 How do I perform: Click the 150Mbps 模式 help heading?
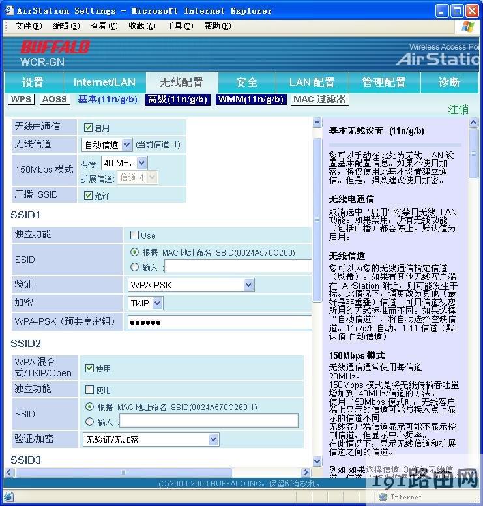point(357,355)
